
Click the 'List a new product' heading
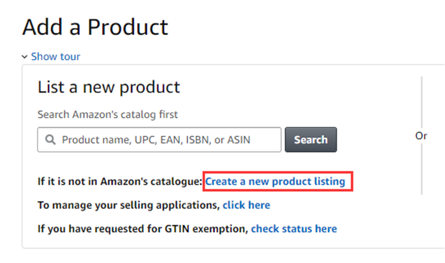(108, 87)
